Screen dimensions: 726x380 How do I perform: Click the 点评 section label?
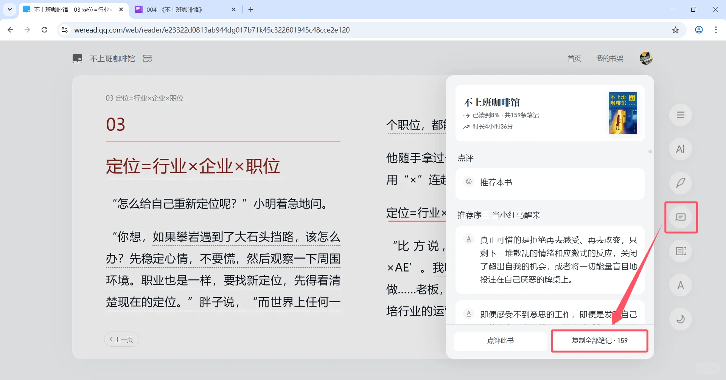point(465,158)
